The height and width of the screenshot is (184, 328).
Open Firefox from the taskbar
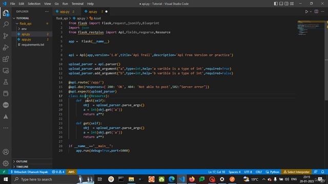[x=192, y=179]
